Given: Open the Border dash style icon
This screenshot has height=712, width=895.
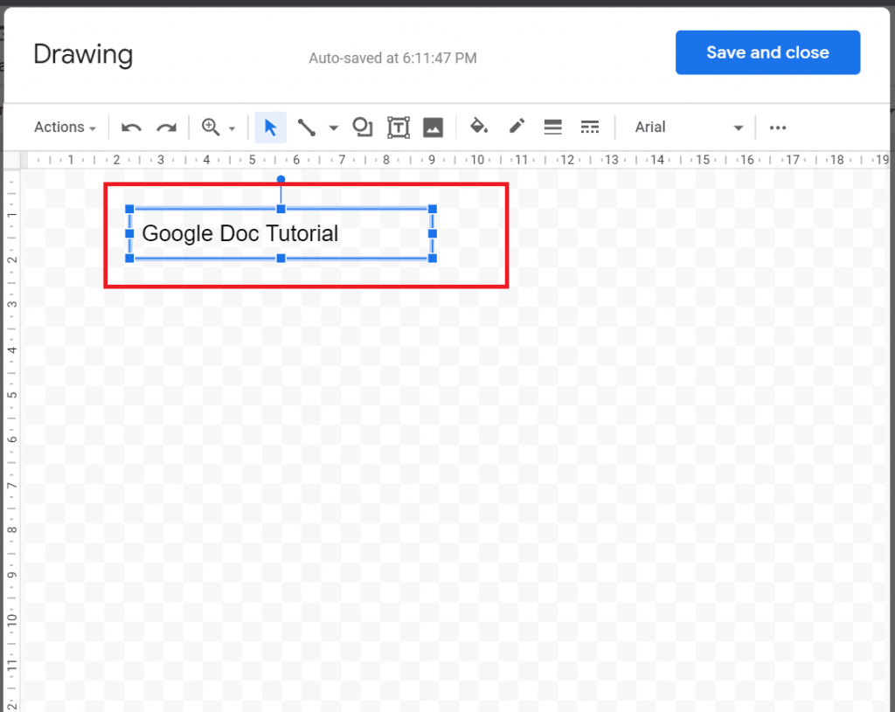Looking at the screenshot, I should [x=590, y=127].
